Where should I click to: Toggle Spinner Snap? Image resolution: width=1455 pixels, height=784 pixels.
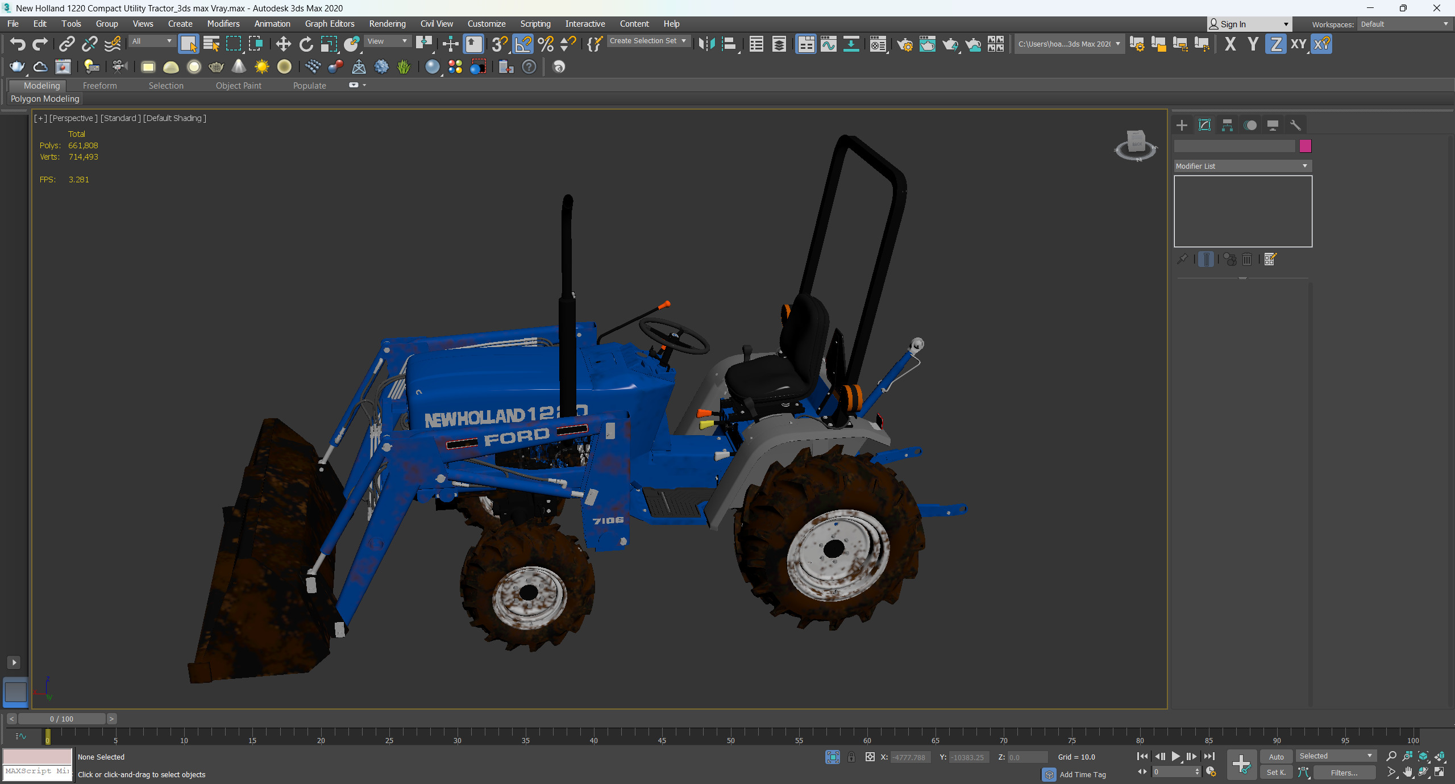568,44
